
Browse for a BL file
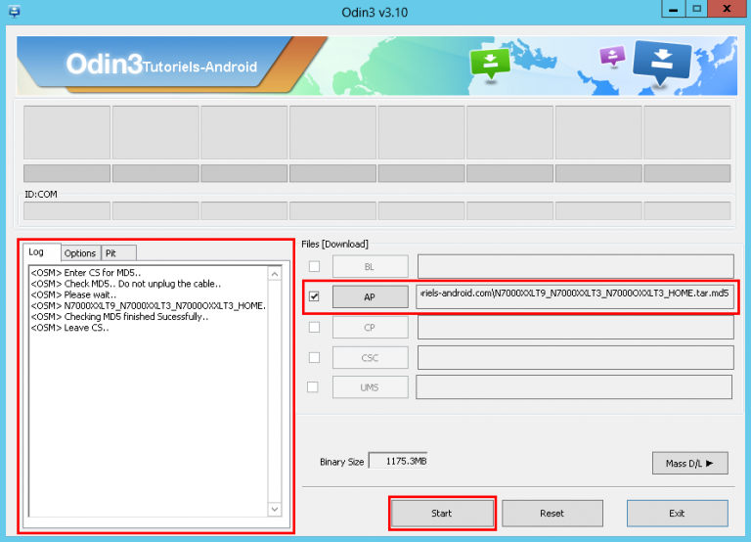click(371, 266)
